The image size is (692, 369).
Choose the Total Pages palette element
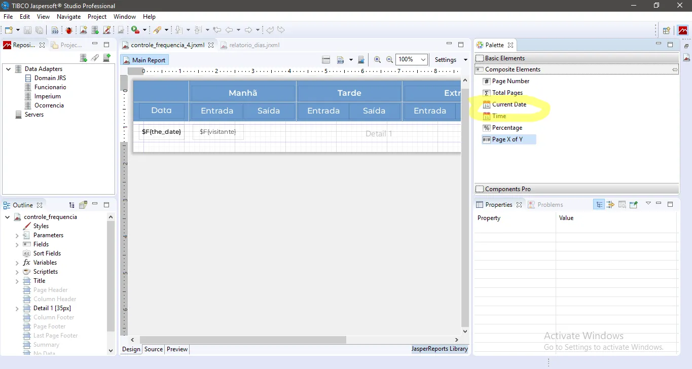pos(507,93)
